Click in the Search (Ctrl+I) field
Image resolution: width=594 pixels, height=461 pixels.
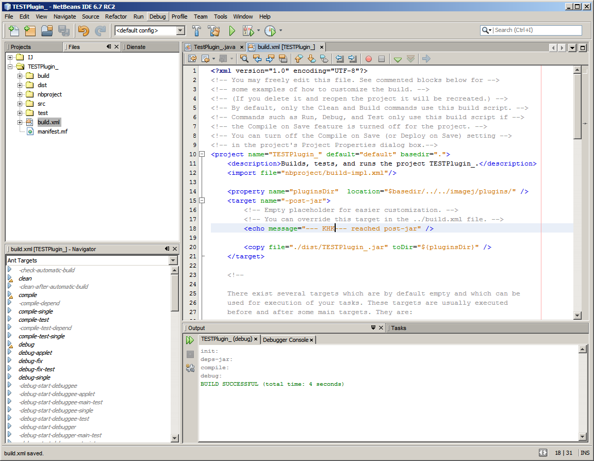tap(536, 30)
